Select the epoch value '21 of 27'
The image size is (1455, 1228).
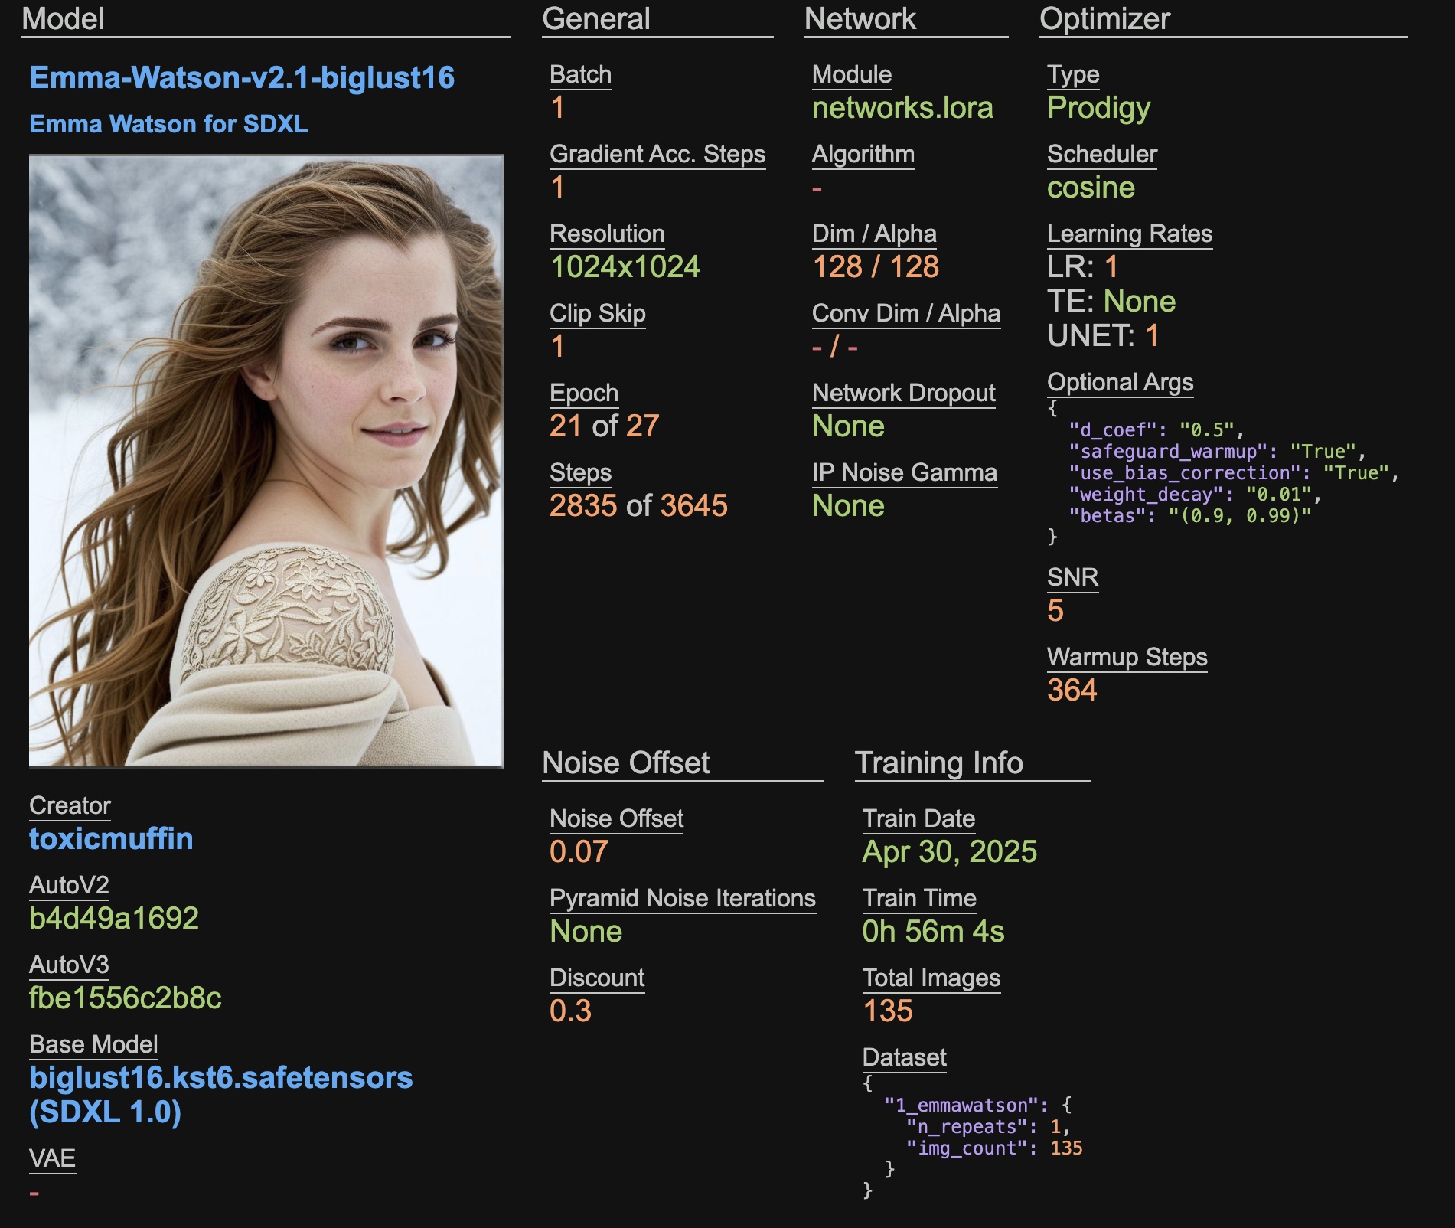[x=605, y=426]
